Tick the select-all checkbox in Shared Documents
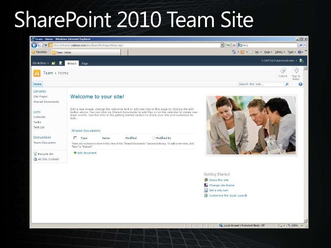Screen dimensions: 331x248 [x=75, y=138]
